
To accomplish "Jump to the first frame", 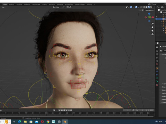I will (59, 110).
